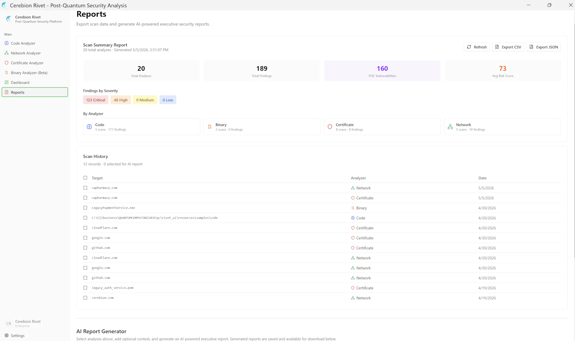Check the cerebion.com Network scan row
The width and height of the screenshot is (575, 341).
coord(85,298)
